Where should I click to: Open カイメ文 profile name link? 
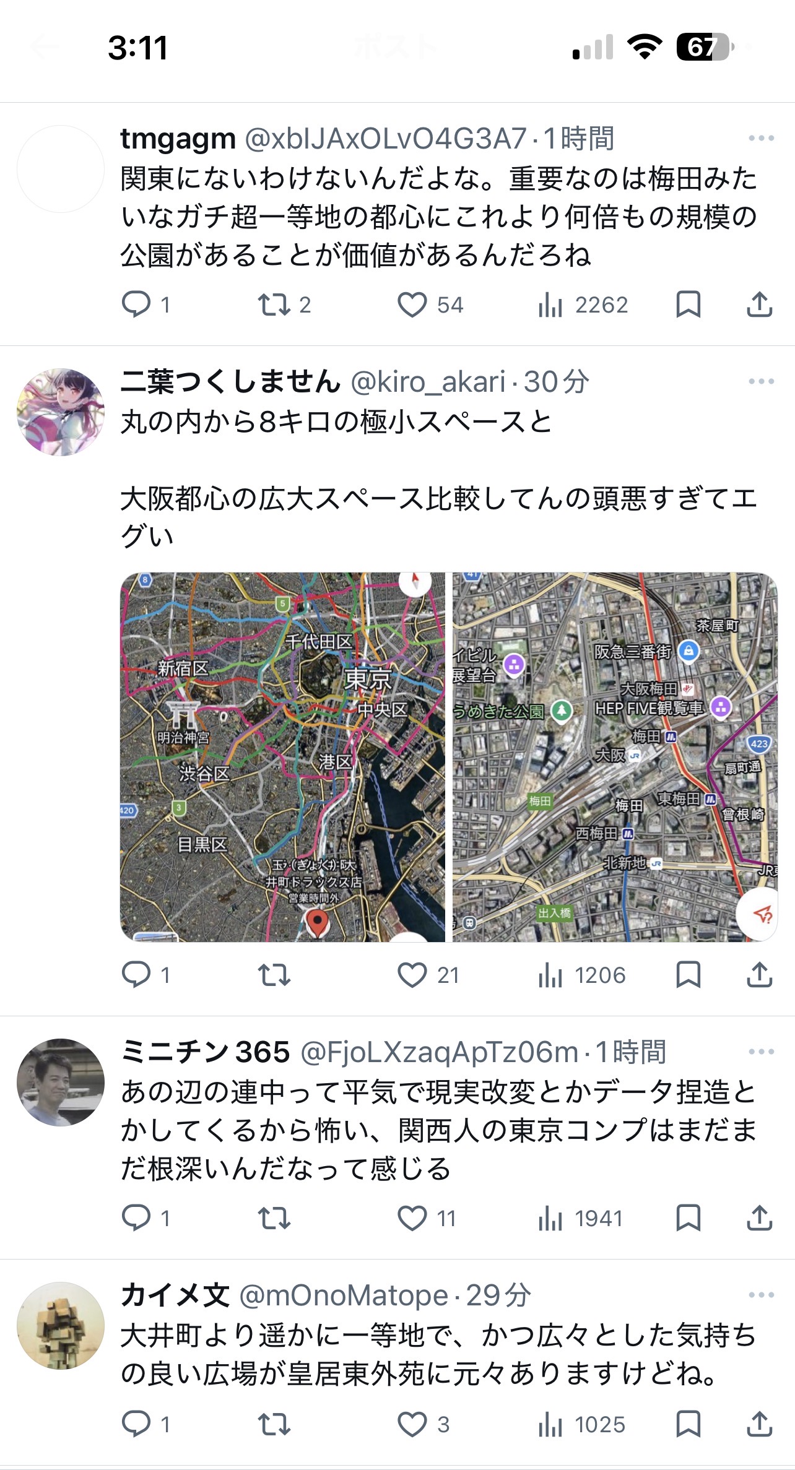(x=175, y=1295)
